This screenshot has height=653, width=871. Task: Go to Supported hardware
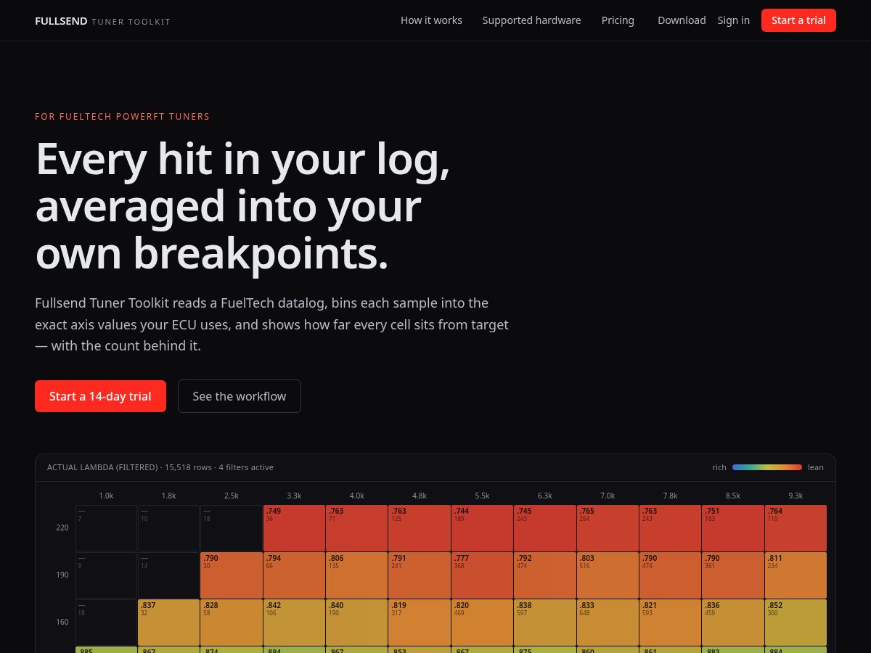click(x=531, y=20)
